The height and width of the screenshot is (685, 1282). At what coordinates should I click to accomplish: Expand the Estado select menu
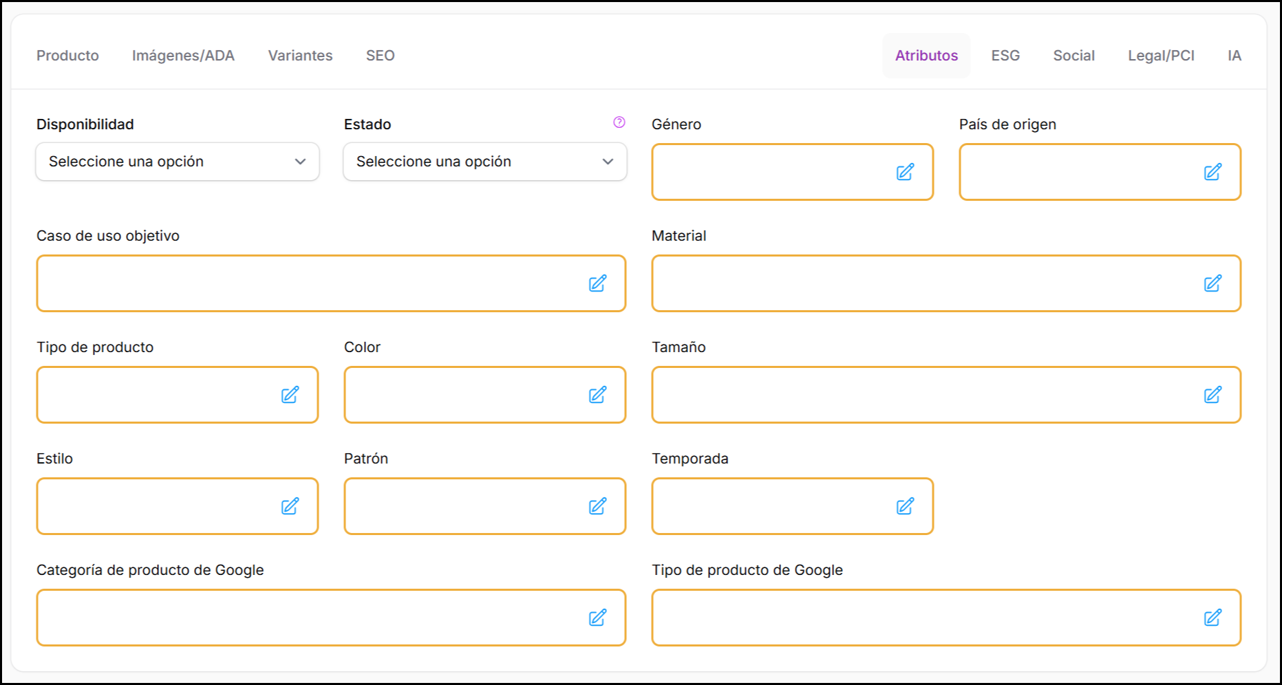click(x=484, y=162)
